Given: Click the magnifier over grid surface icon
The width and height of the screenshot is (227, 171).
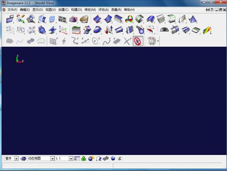Looking at the screenshot, I should (x=31, y=19).
